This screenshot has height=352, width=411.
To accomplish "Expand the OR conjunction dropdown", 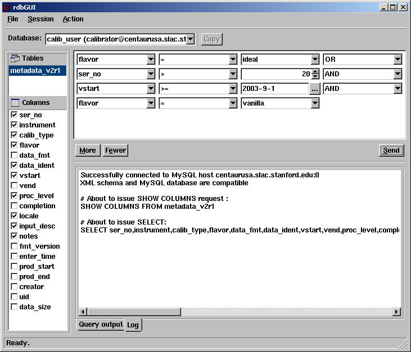I will point(398,60).
